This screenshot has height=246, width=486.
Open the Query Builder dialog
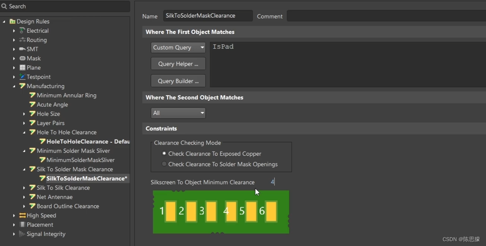click(178, 81)
